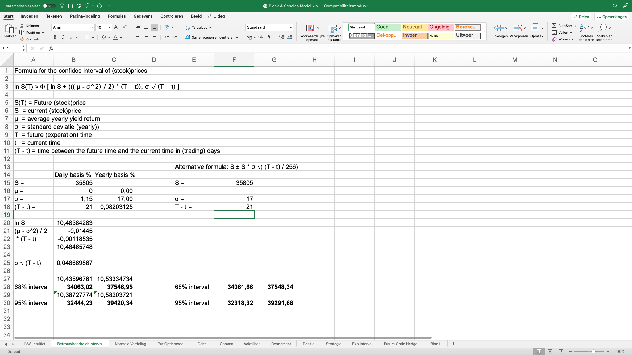Click the Save icon in title bar

coord(70,6)
